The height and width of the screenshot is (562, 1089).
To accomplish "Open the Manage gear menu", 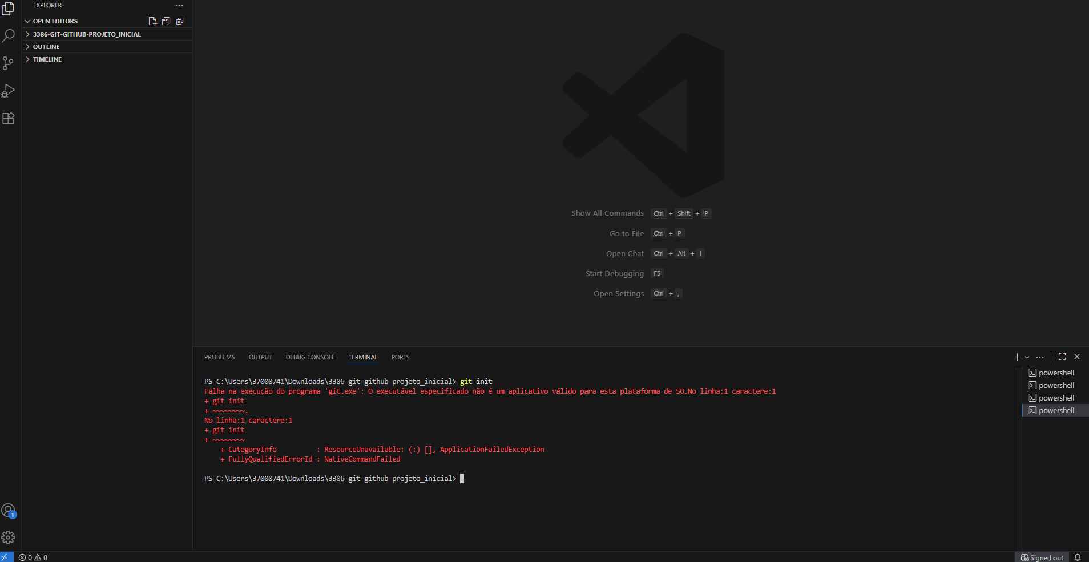I will pos(9,537).
